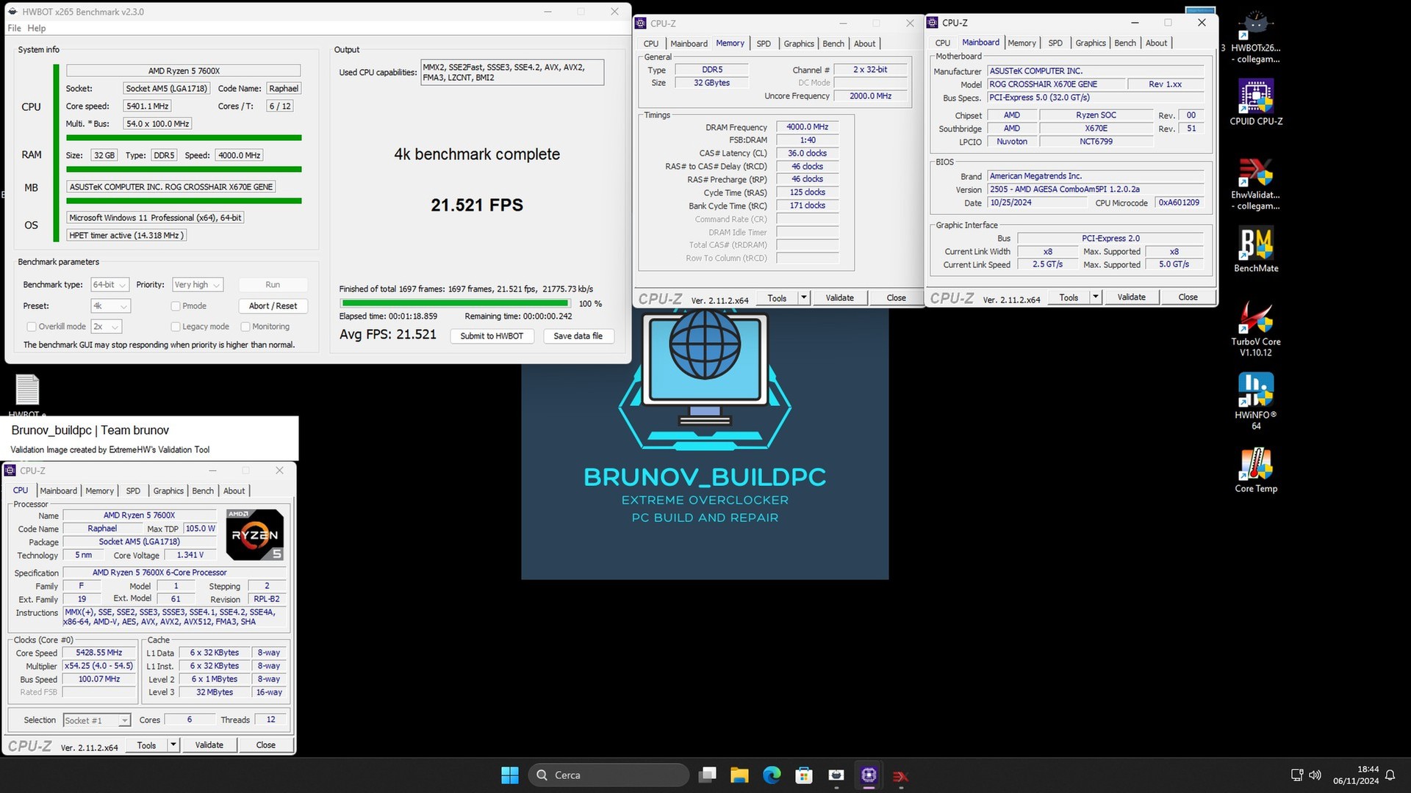1411x793 pixels.
Task: Enable the Overkill mode checkbox
Action: click(32, 327)
